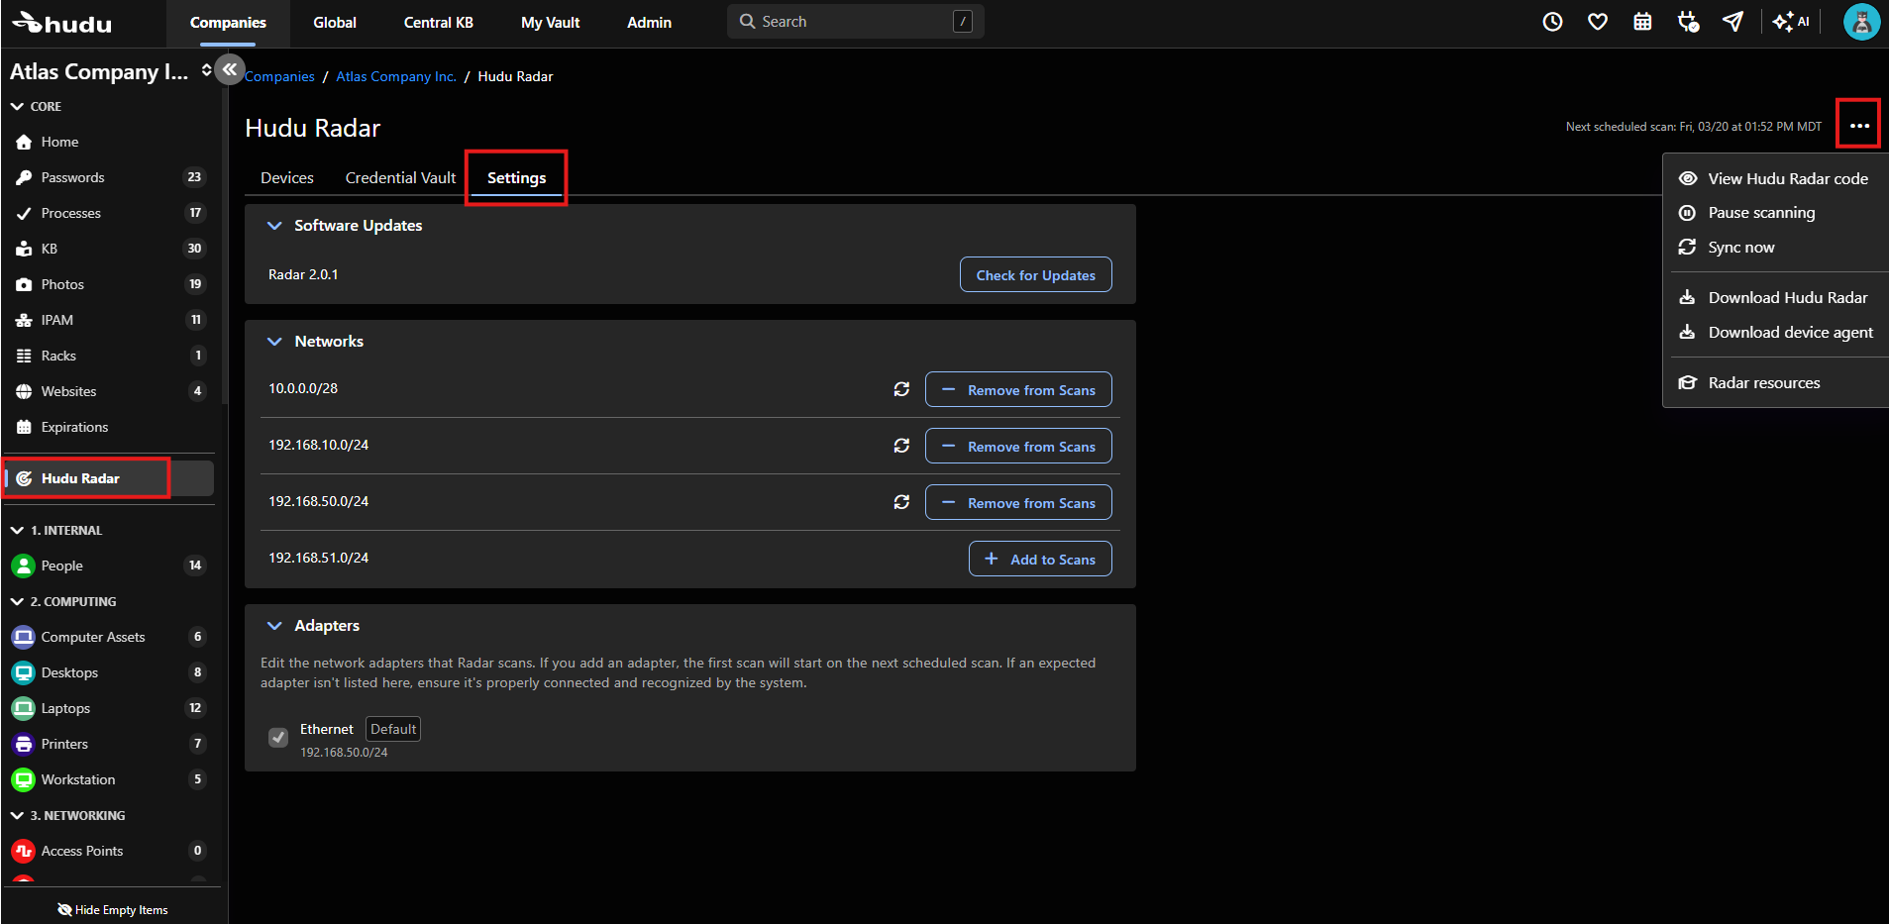The height and width of the screenshot is (924, 1889).
Task: Open Workstation in the sidebar
Action: (109, 779)
